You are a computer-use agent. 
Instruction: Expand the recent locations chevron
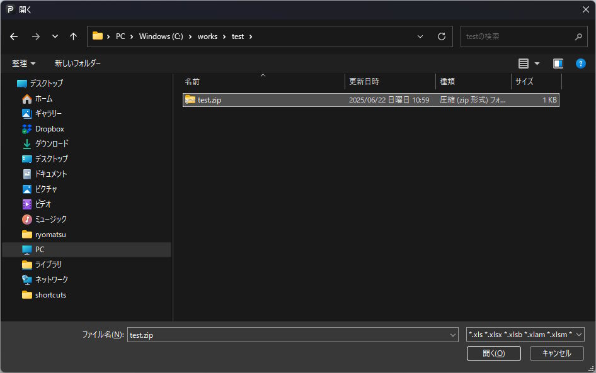(55, 36)
